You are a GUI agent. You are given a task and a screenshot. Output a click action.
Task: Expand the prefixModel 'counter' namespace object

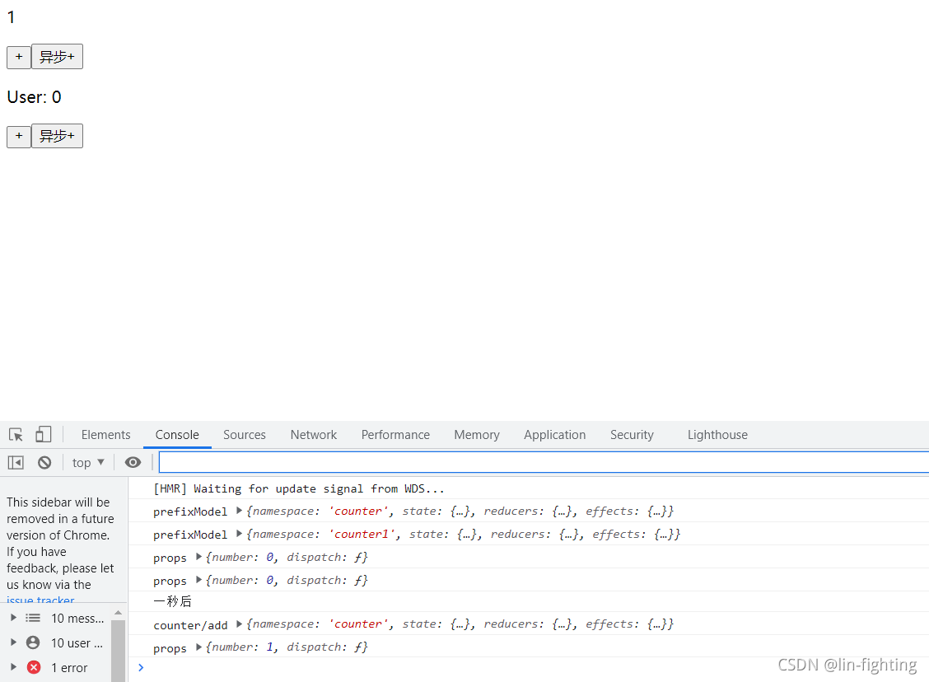point(239,511)
